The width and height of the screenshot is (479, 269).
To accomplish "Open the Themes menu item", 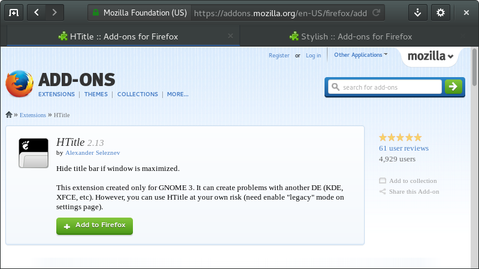I will [x=96, y=94].
